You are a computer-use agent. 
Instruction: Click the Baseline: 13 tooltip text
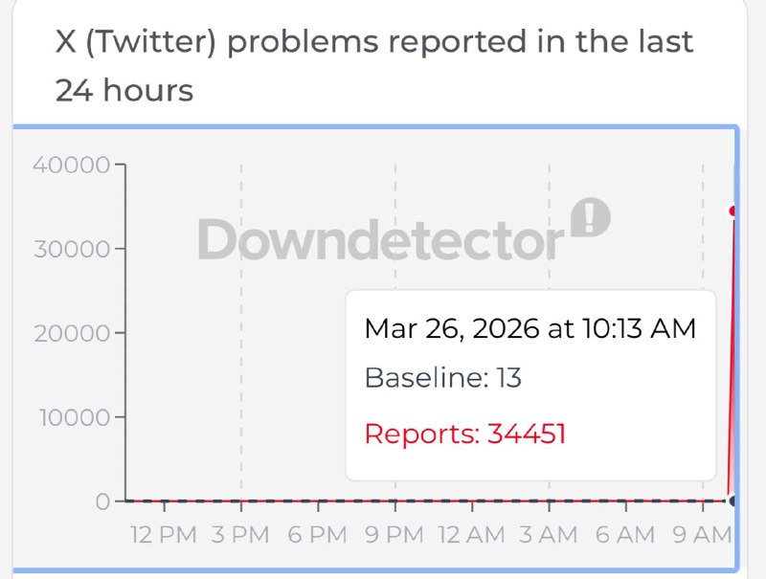tap(442, 378)
